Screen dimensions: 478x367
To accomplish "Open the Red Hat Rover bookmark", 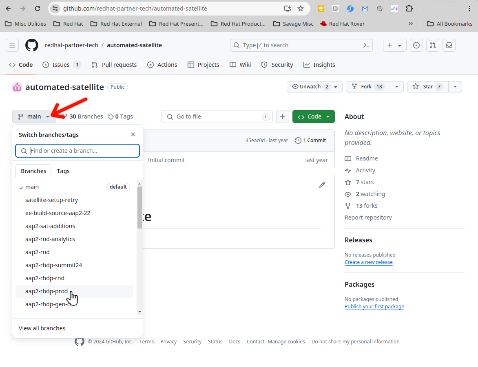I will tap(342, 24).
